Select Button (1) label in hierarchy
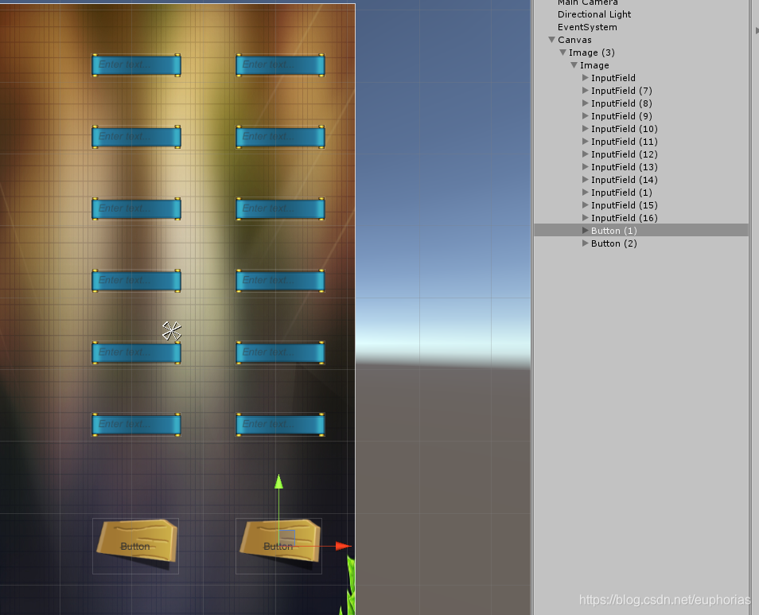759x615 pixels. pyautogui.click(x=613, y=231)
